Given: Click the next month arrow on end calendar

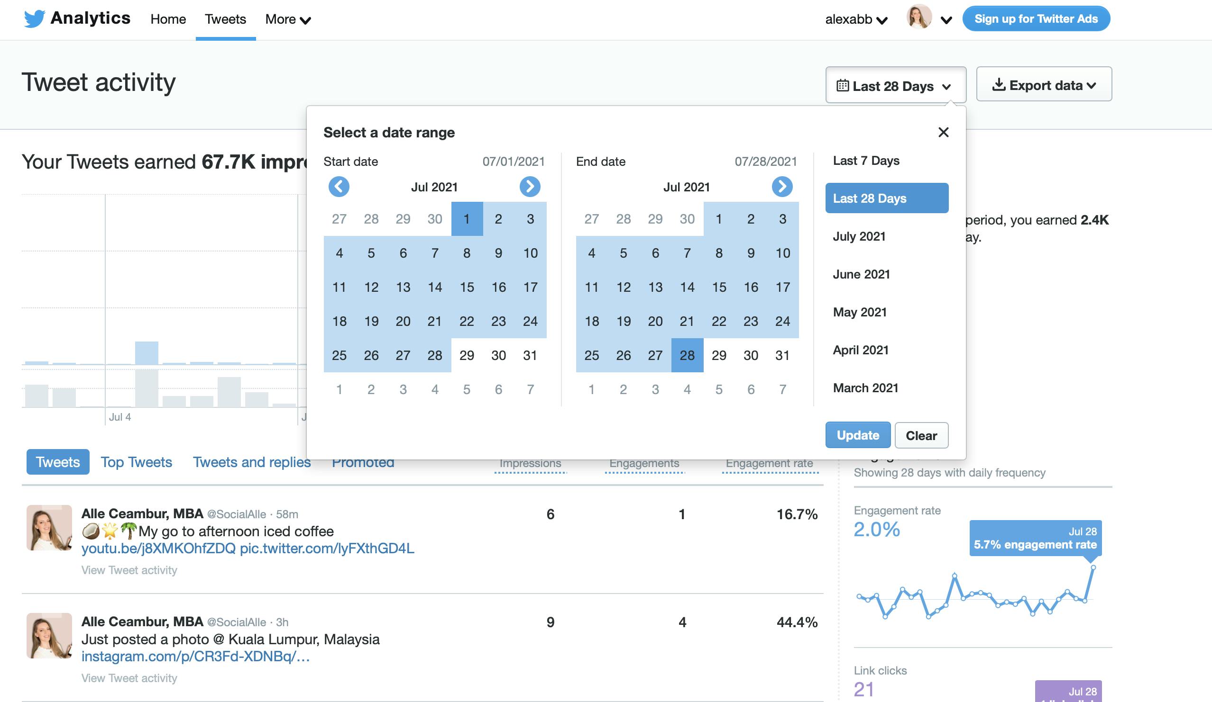Looking at the screenshot, I should point(783,187).
